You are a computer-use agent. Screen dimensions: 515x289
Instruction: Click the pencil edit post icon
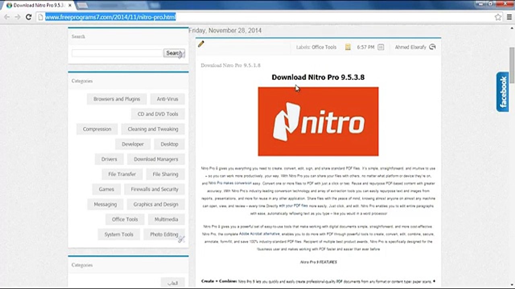201,44
